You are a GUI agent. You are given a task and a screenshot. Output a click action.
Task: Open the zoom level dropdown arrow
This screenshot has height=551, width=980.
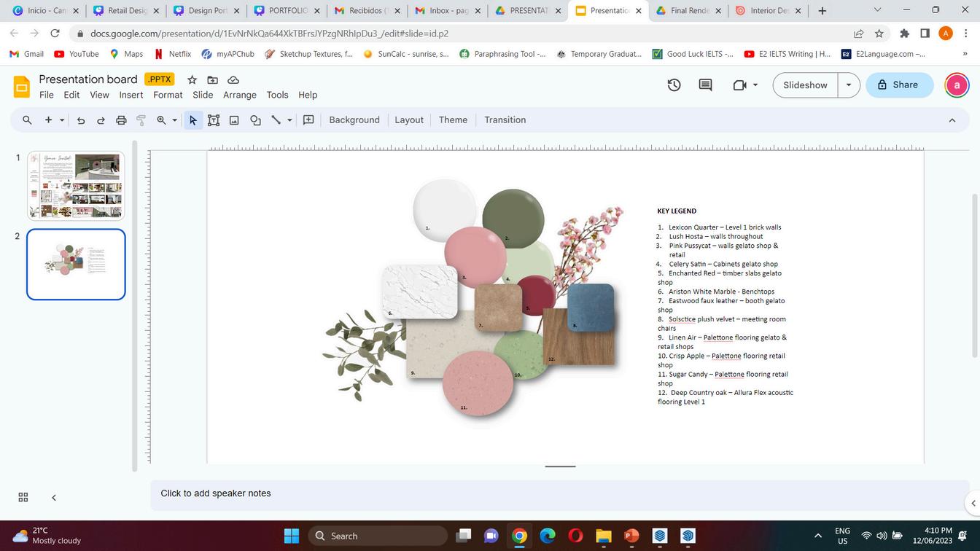pos(174,120)
